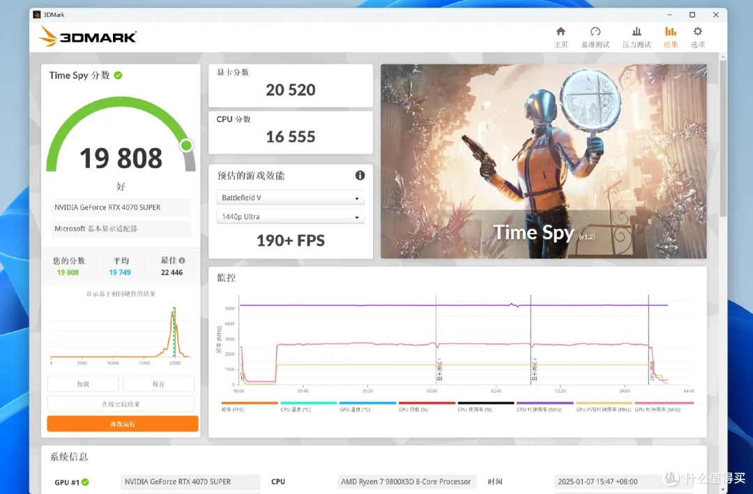
Task: Open the 1440p Ultra resolution dropdown
Action: pos(290,217)
